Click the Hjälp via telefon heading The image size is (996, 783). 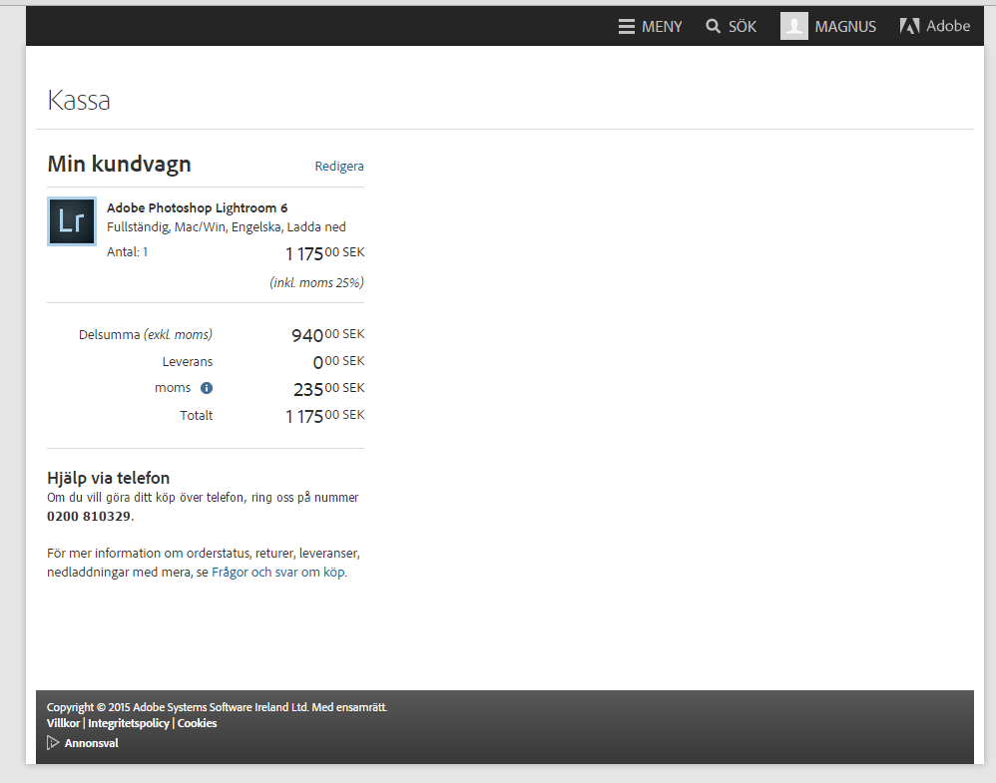[x=108, y=478]
